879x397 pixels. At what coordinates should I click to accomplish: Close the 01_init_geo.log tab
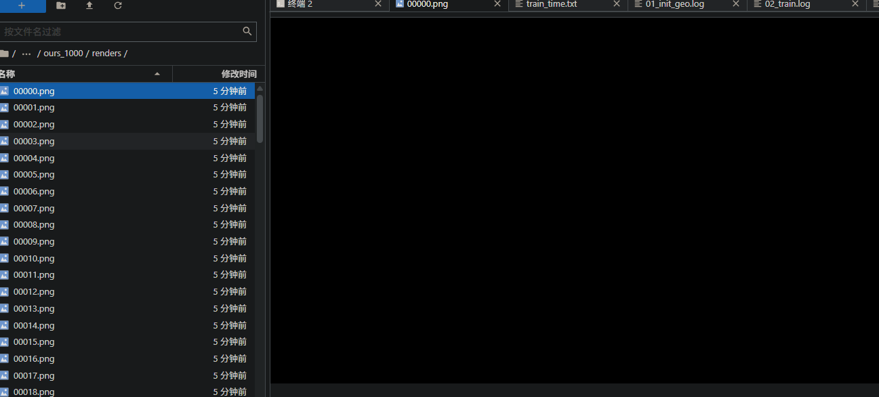tap(736, 4)
